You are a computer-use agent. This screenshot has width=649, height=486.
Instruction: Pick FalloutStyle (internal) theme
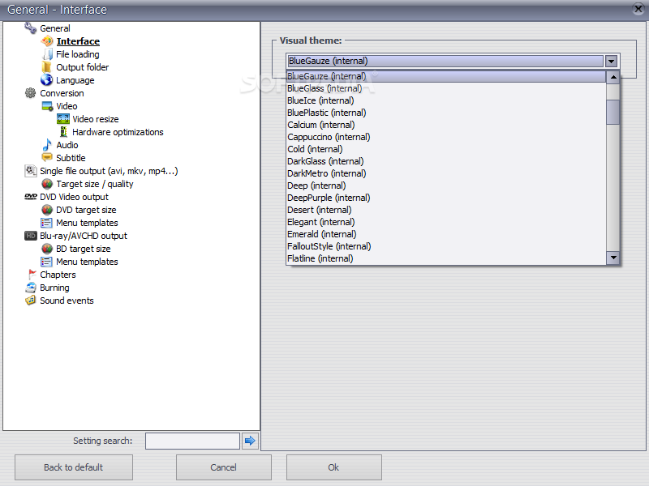[446, 246]
